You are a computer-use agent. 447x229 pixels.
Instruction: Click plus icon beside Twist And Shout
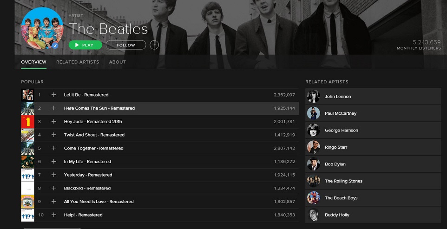coord(53,135)
